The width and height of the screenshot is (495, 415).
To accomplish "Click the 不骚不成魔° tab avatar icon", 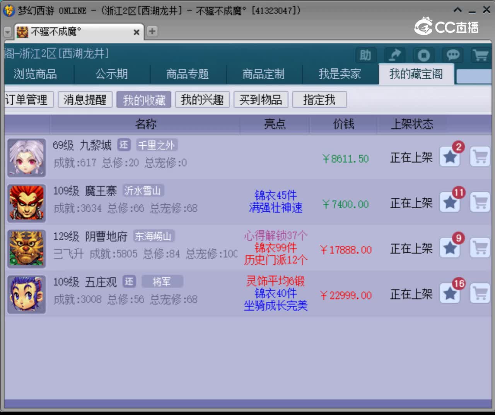I will coord(22,32).
